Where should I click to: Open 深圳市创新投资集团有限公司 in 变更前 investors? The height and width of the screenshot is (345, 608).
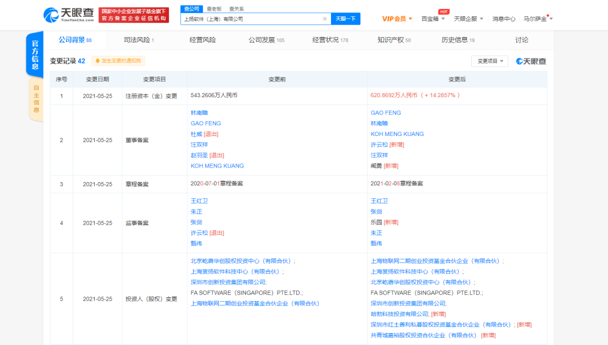(227, 282)
